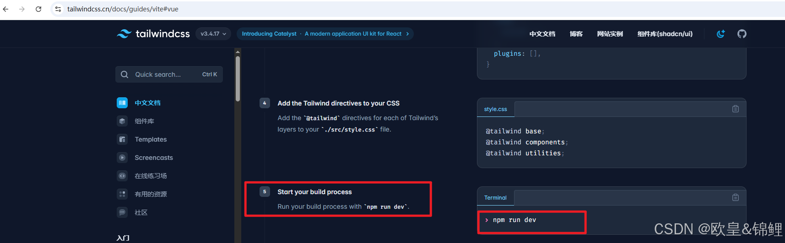Click the address bar URL

tap(123, 9)
